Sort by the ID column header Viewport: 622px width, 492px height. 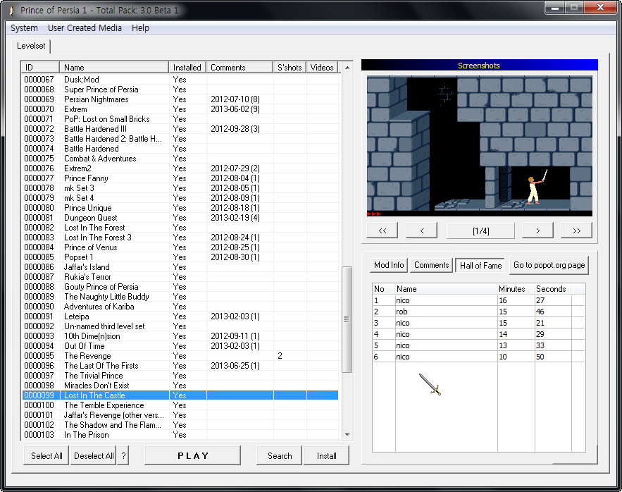click(x=40, y=68)
